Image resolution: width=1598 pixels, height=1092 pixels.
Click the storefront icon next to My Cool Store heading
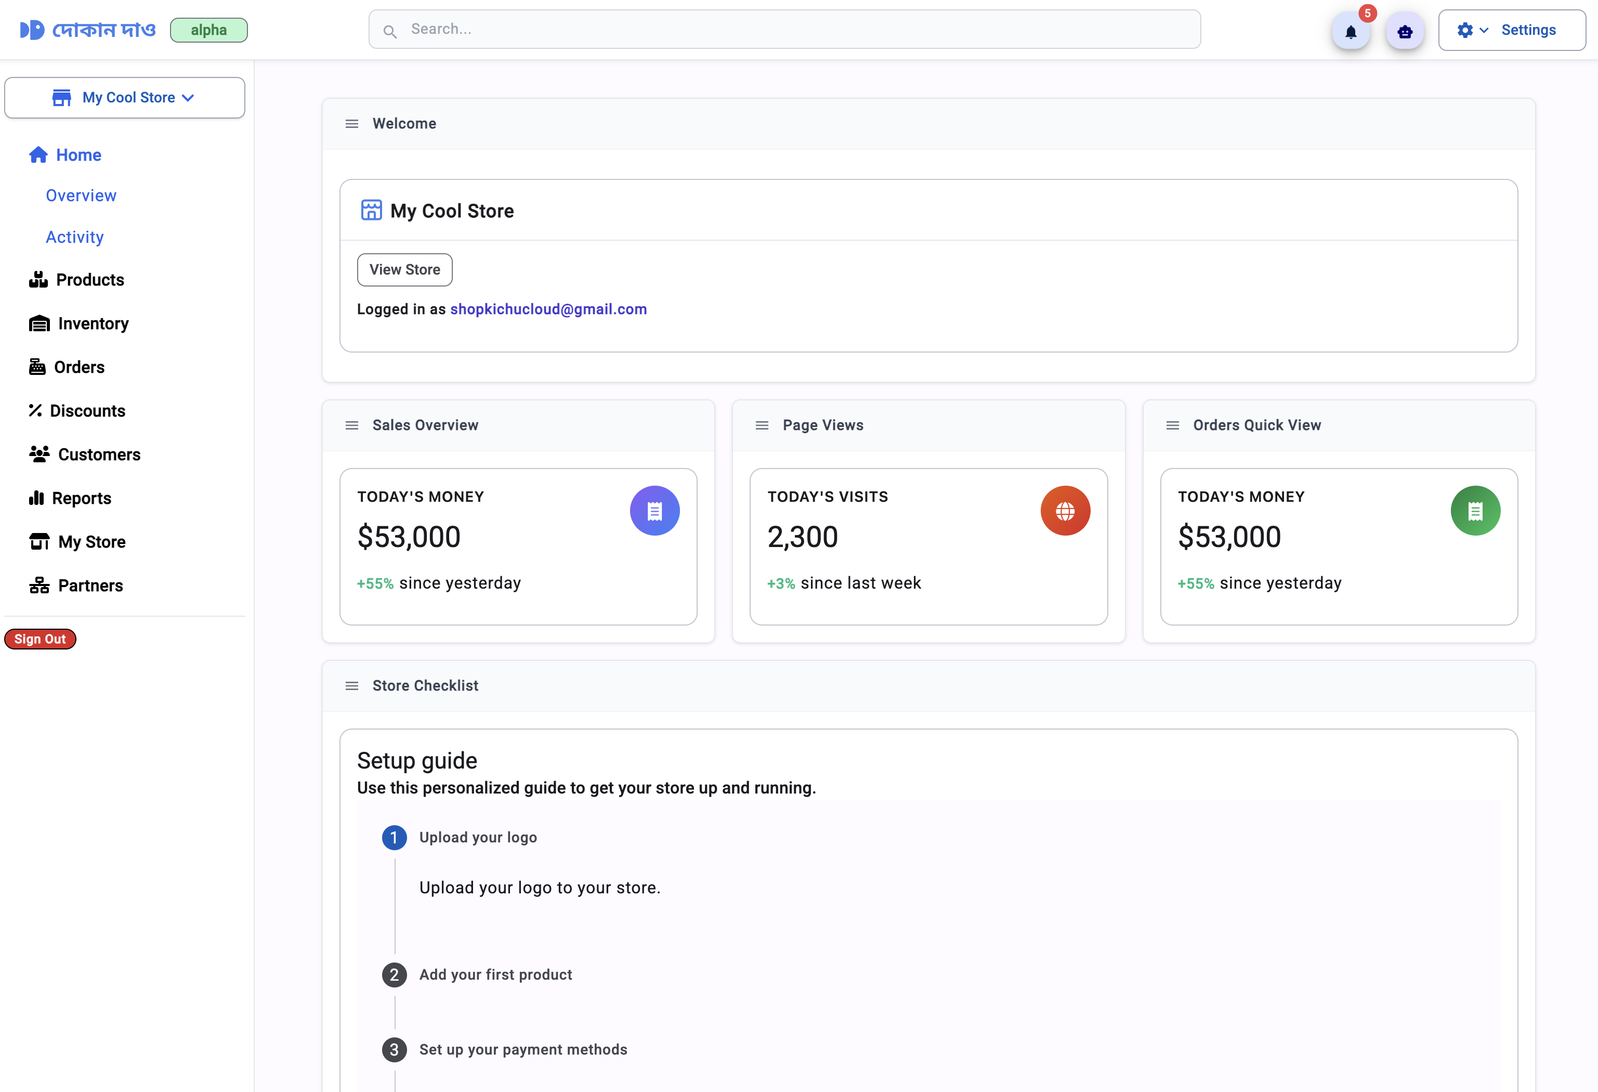[x=371, y=211]
